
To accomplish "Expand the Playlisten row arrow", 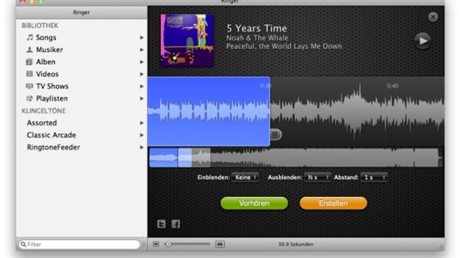I will (142, 99).
